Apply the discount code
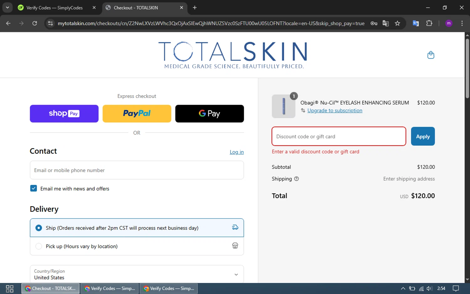Screen dimensions: 470x294 pos(423,136)
